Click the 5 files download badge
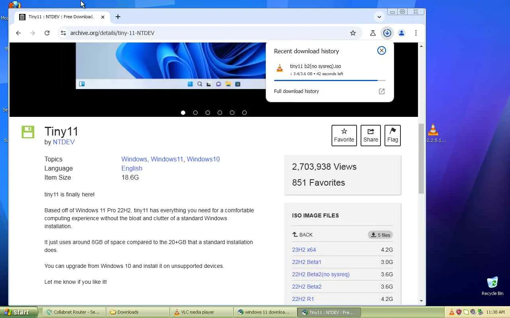The image size is (510, 318). (x=381, y=235)
